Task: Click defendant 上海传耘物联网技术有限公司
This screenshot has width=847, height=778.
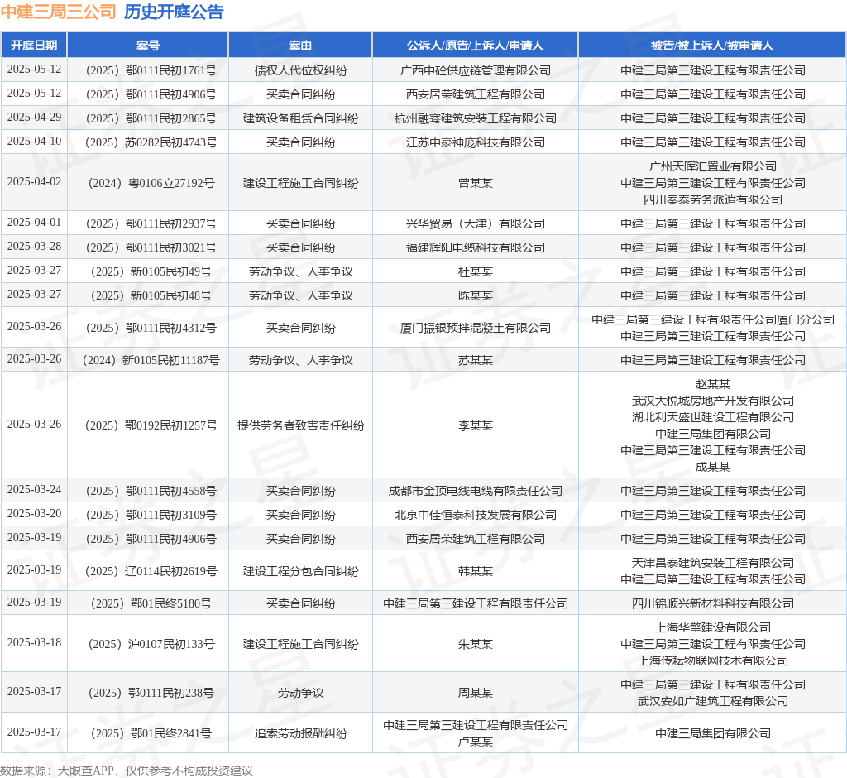Action: tap(712, 660)
